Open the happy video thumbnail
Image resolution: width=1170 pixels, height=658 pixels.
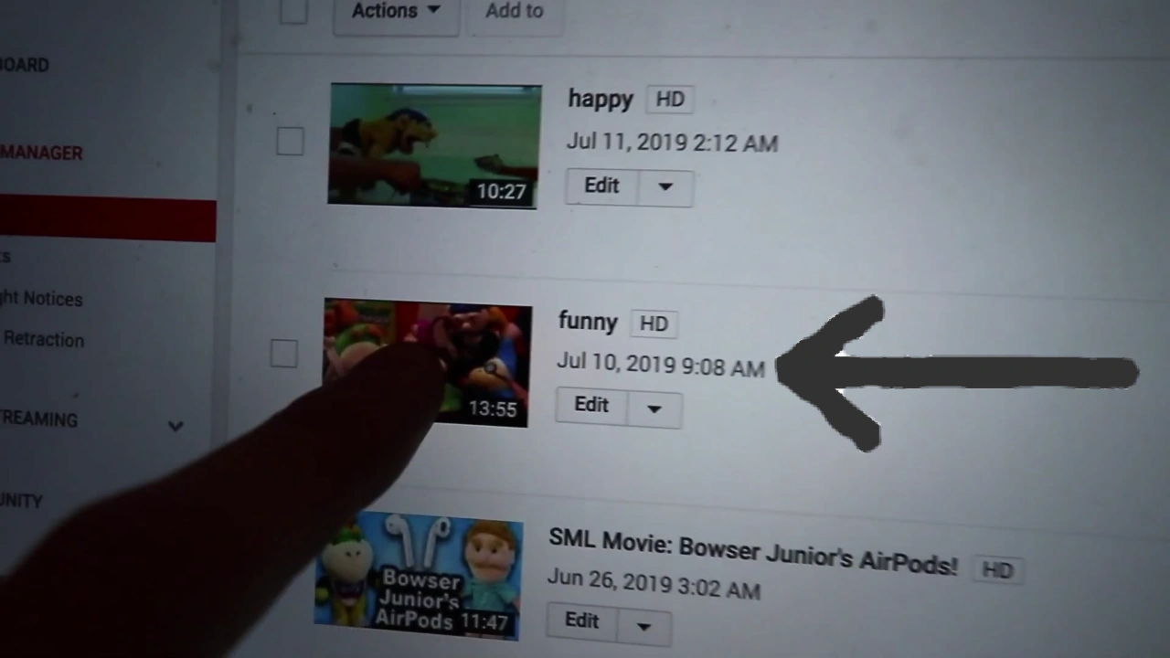[x=433, y=144]
